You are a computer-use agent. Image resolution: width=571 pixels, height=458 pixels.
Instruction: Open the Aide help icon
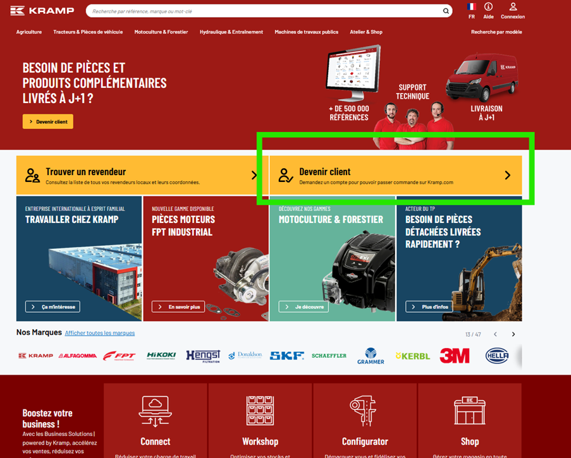pyautogui.click(x=488, y=7)
